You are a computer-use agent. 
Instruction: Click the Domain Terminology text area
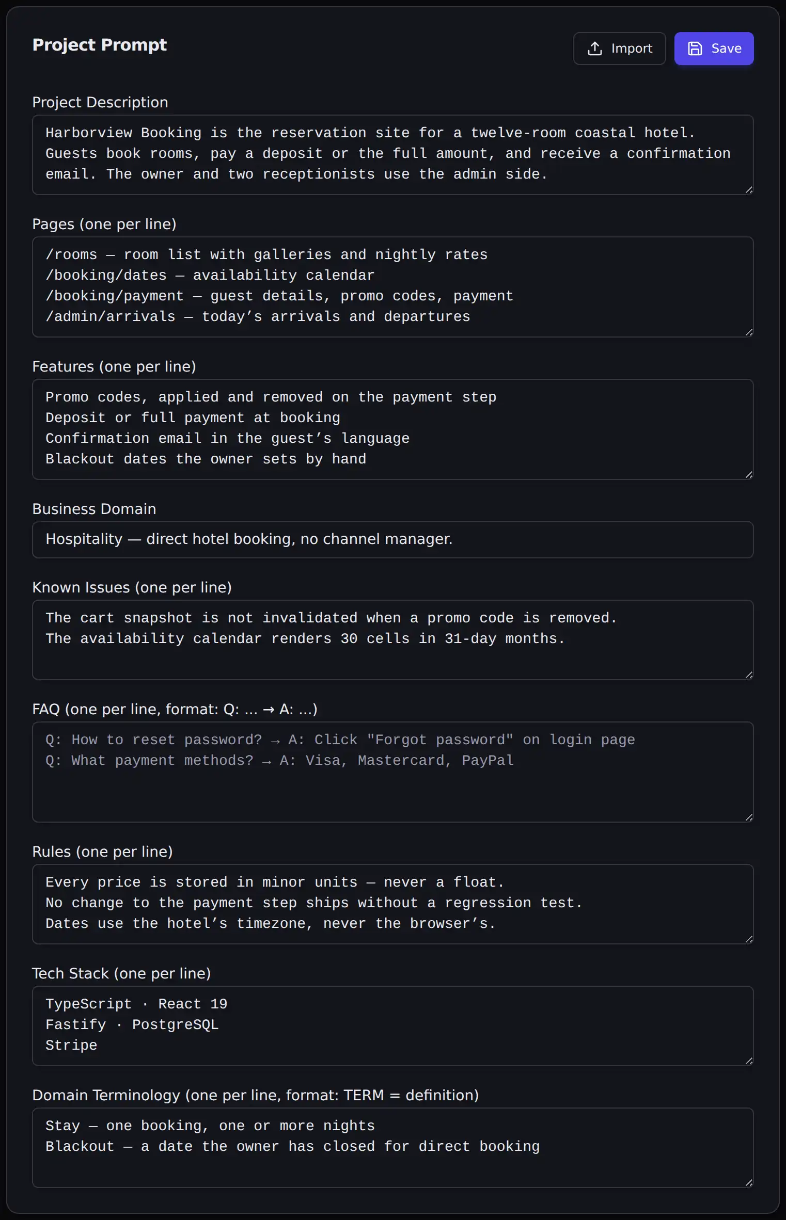click(x=392, y=1148)
